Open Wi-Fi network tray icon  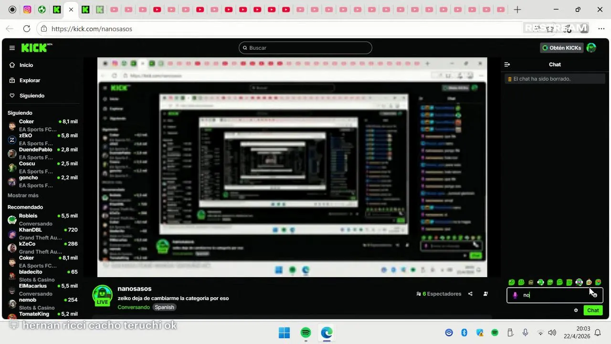tap(540, 333)
